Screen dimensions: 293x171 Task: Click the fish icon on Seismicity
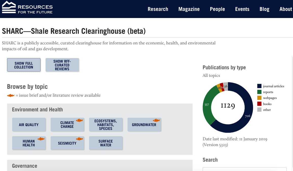point(79,139)
